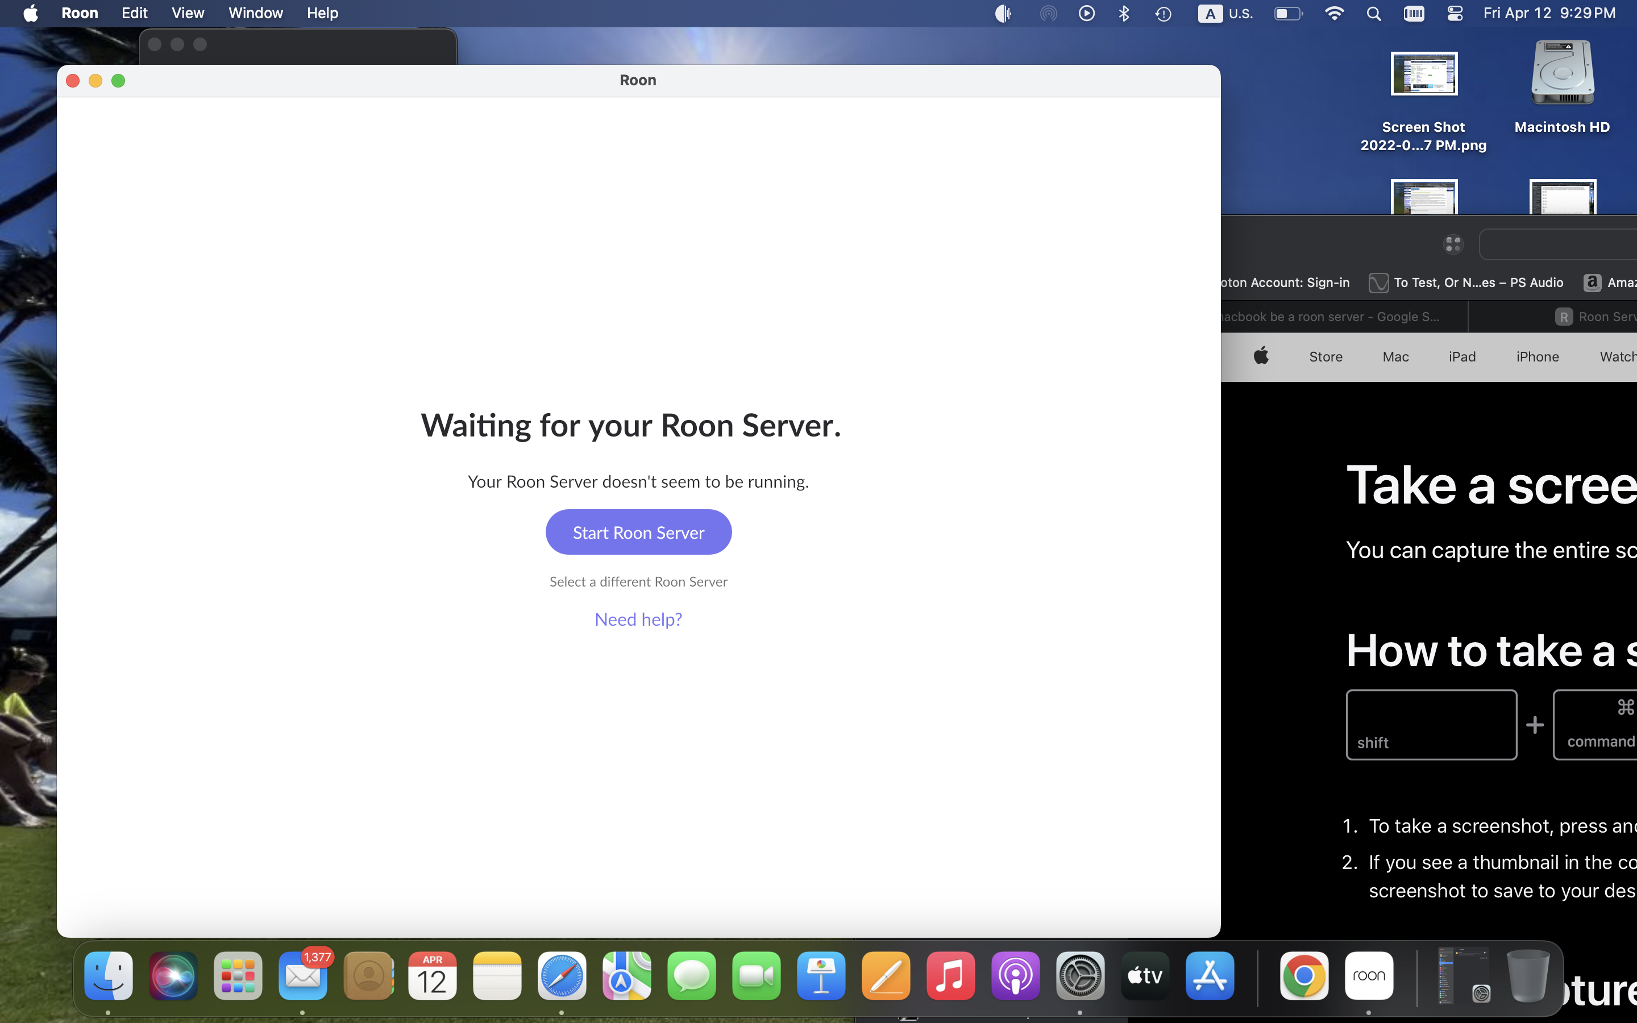Open AirPlay/screen mirroring menu bar icon
This screenshot has height=1023, width=1637.
(x=1048, y=14)
